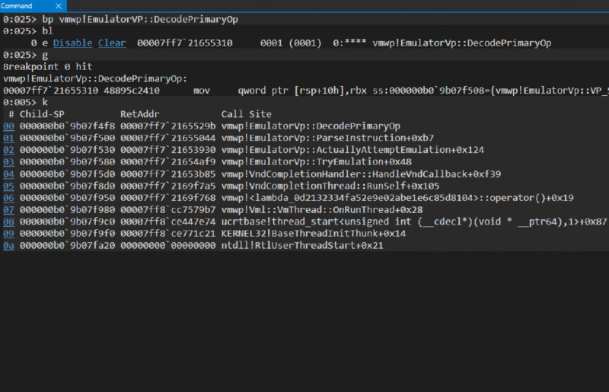The width and height of the screenshot is (609, 392).
Task: Click 'Child-SP' column header
Action: tap(42, 114)
